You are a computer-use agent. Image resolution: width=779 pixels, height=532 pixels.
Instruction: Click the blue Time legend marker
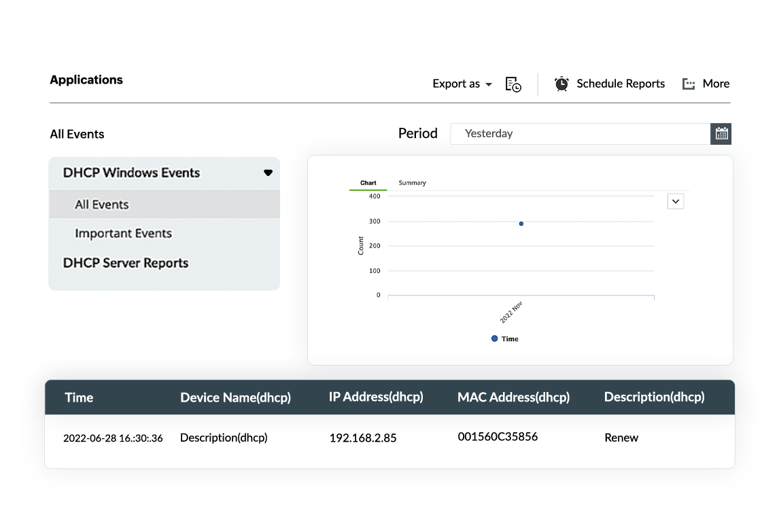(x=494, y=338)
